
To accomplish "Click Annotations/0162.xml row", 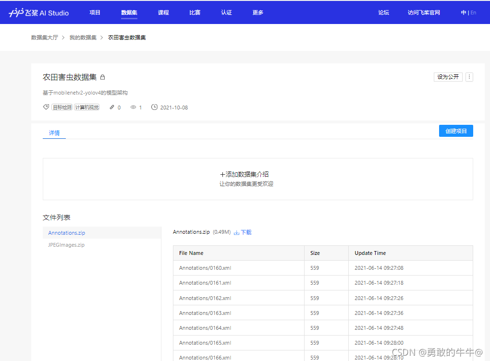I will click(323, 298).
